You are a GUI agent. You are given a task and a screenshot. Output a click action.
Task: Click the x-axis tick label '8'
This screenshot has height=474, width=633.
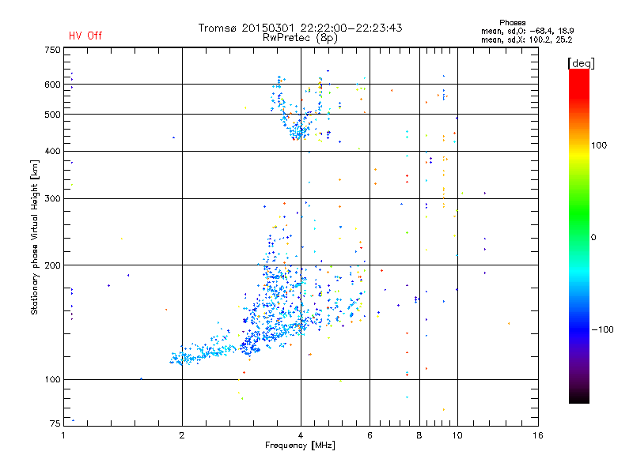click(419, 435)
